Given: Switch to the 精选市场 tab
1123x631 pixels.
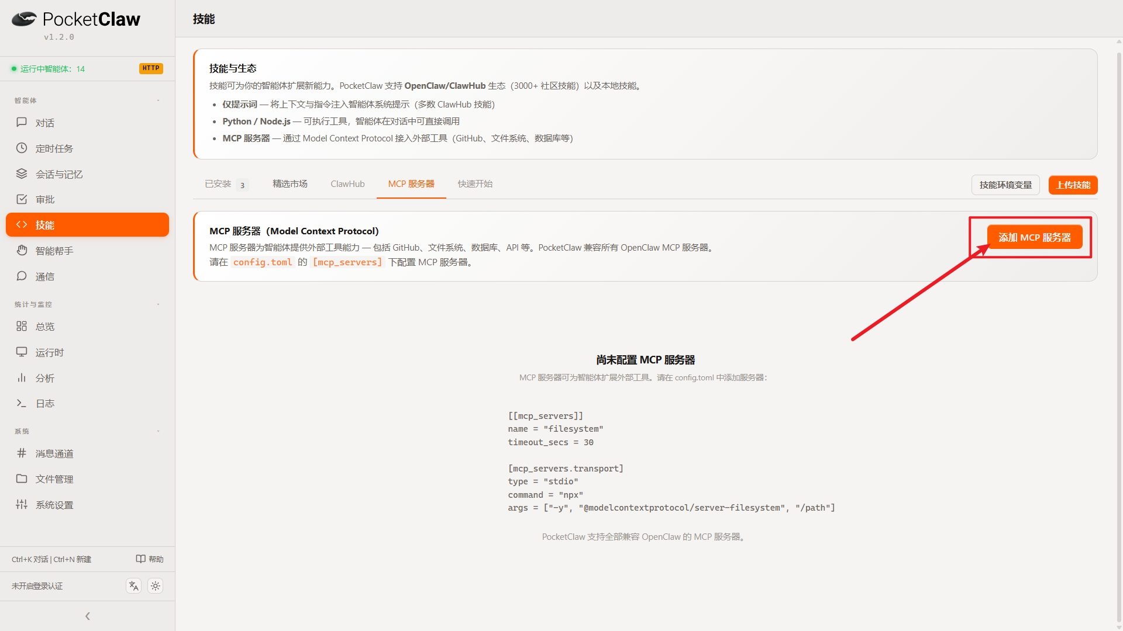Looking at the screenshot, I should 290,184.
